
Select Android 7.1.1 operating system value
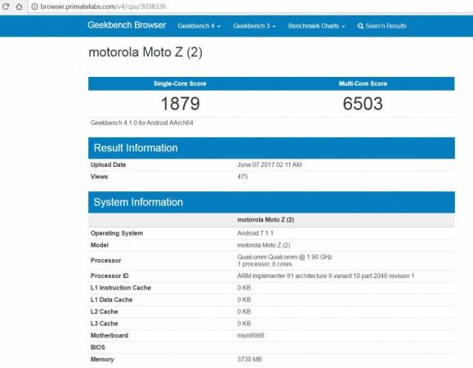(x=255, y=233)
